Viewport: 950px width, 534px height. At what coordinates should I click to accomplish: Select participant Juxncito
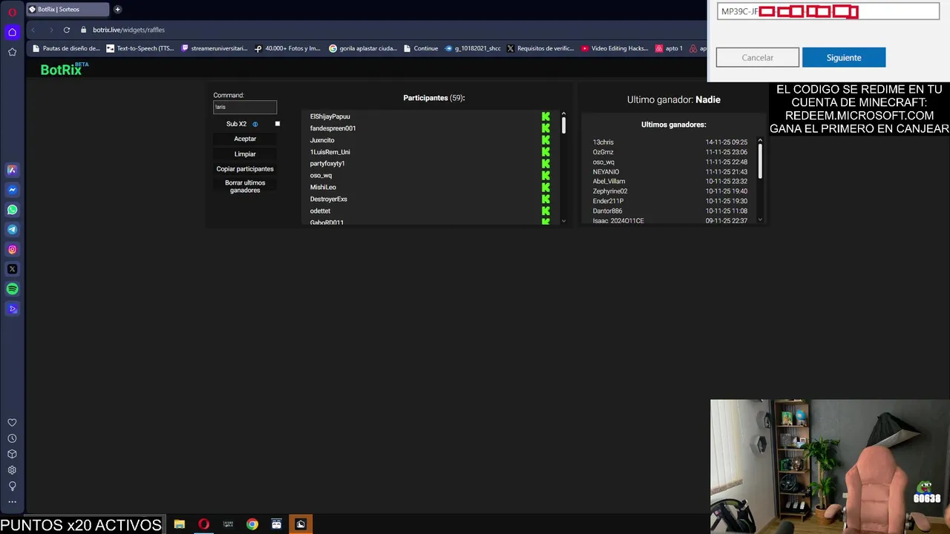(322, 140)
